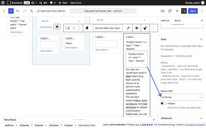Switch to the JetForm tab
Image resolution: width=206 pixels, height=128 pixels.
point(165,20)
